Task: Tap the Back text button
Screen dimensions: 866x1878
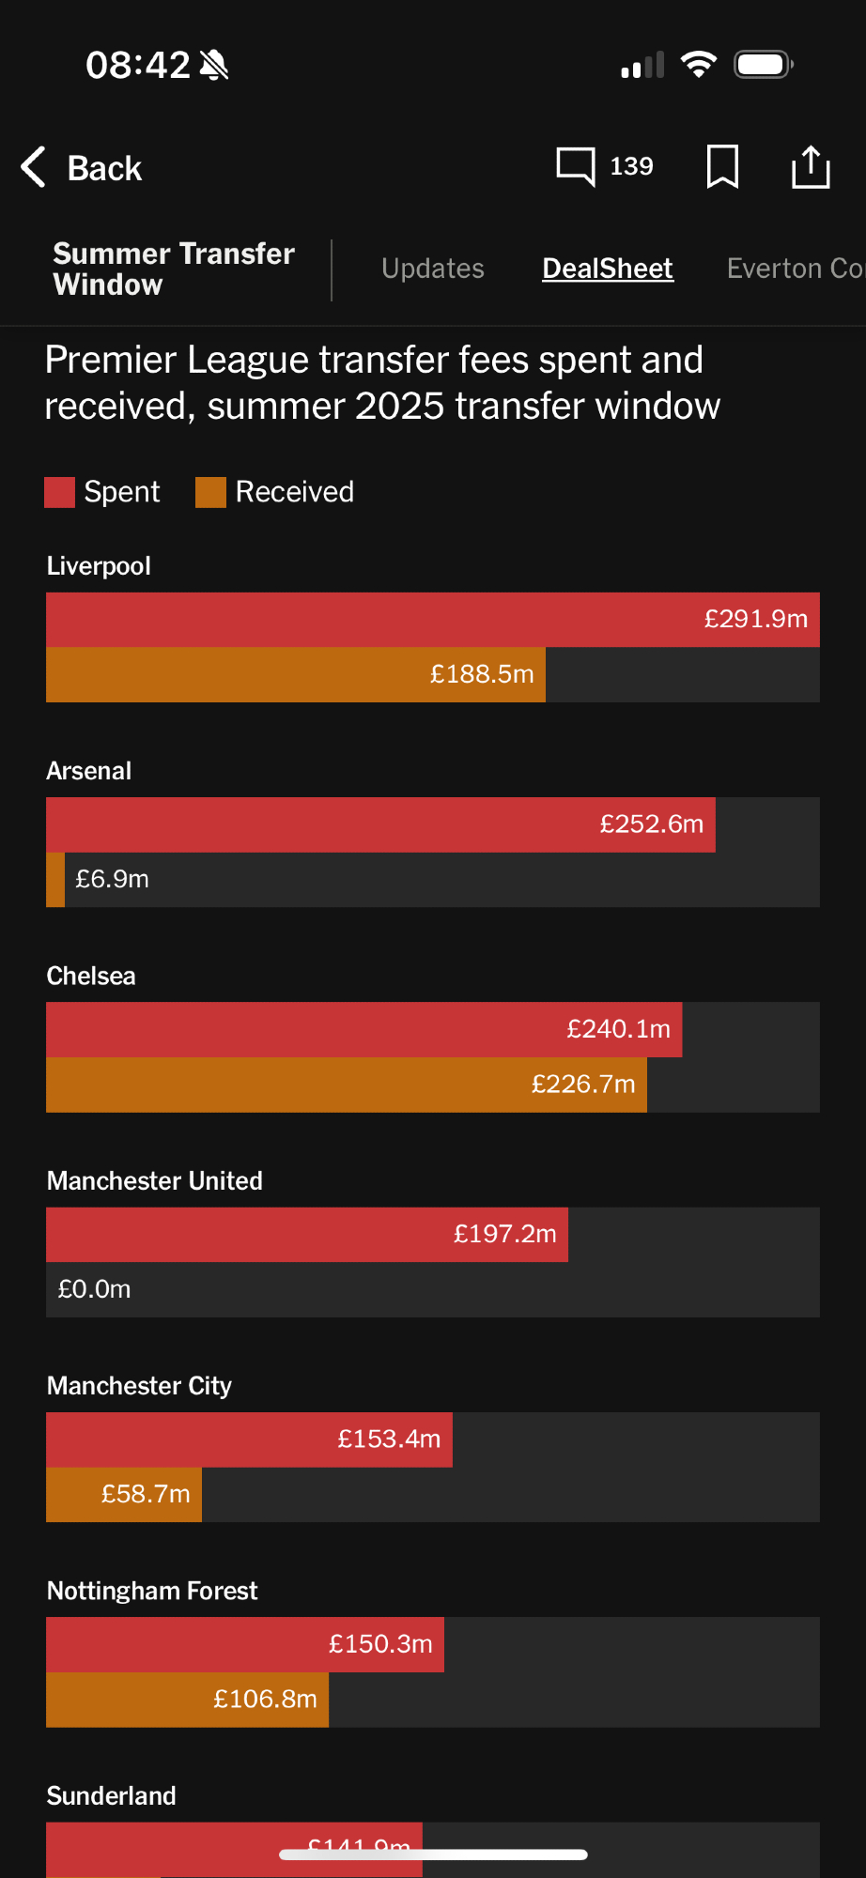Action: 104,168
